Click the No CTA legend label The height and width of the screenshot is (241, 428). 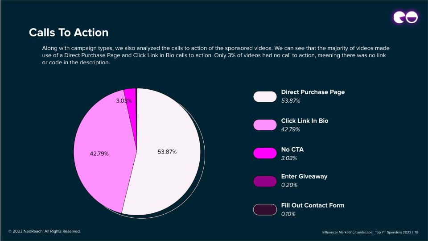[x=292, y=149]
